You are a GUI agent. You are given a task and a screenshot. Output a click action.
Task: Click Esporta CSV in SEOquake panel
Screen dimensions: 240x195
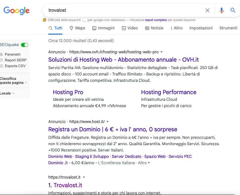click(15, 66)
